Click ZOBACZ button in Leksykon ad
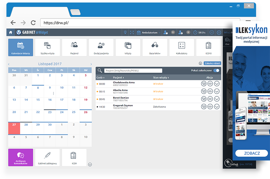The image size is (270, 179). (251, 153)
